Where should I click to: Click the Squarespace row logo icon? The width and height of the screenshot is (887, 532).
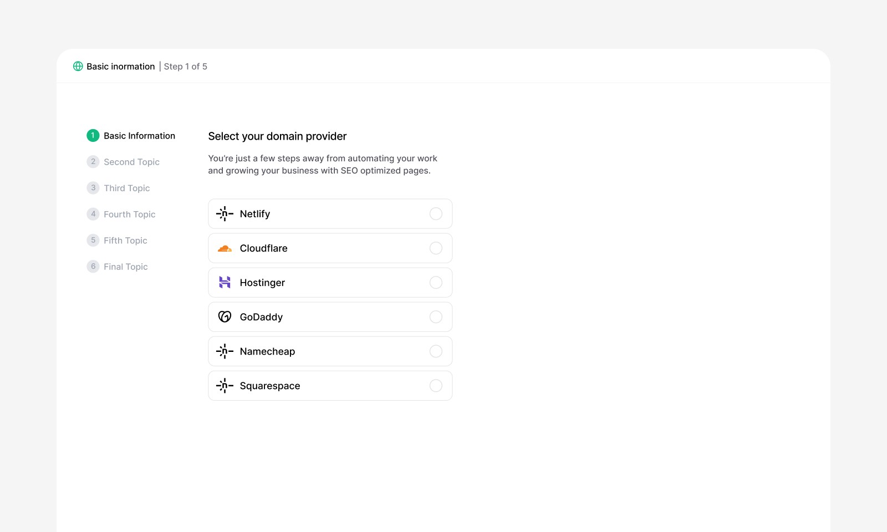point(225,386)
